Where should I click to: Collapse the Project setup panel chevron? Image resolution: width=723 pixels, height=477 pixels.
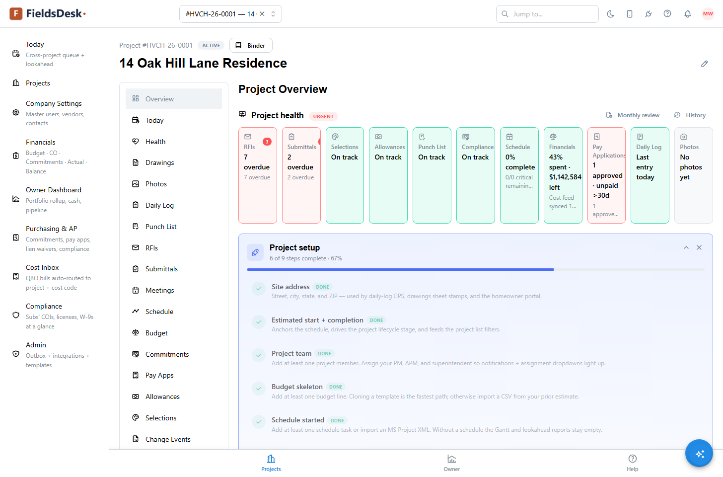pos(686,247)
